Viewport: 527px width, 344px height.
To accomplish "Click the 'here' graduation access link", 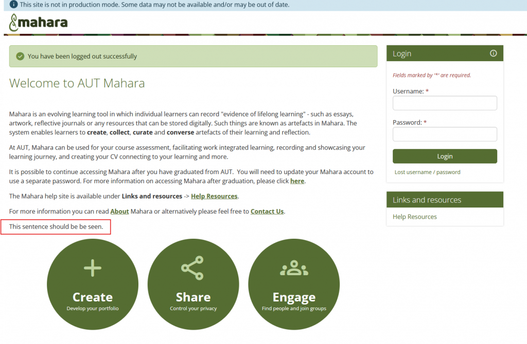I will point(297,181).
